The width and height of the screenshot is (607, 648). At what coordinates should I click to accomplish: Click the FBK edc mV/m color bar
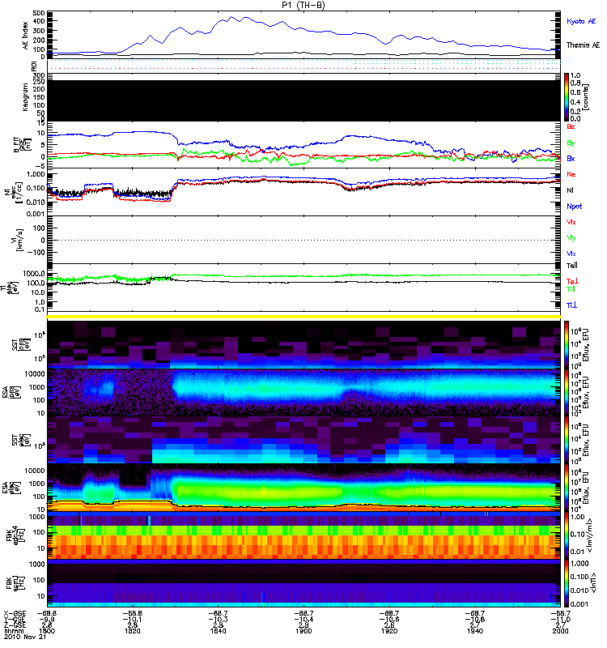click(x=567, y=535)
